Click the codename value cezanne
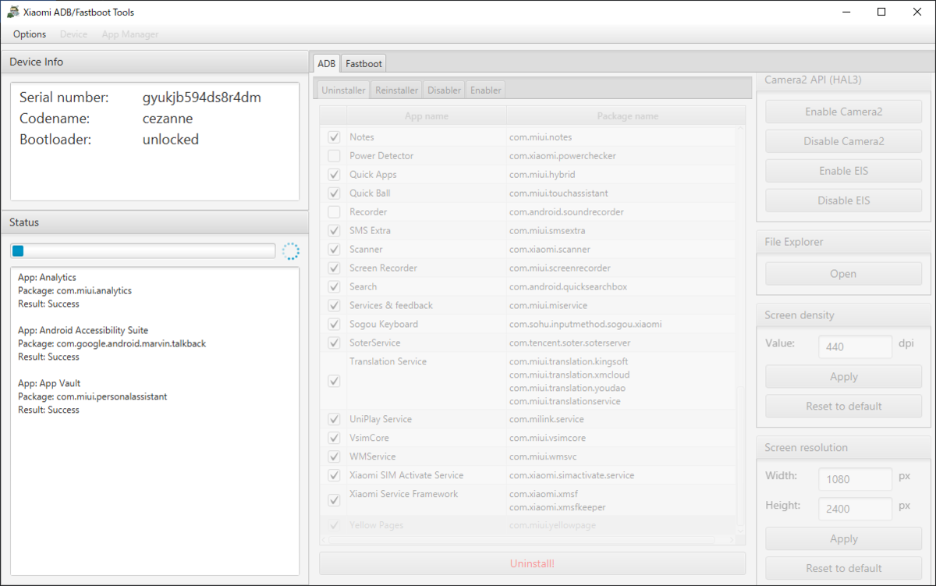 [168, 119]
